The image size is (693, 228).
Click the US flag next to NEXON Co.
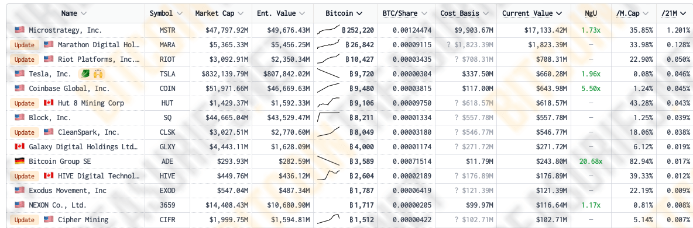click(19, 205)
